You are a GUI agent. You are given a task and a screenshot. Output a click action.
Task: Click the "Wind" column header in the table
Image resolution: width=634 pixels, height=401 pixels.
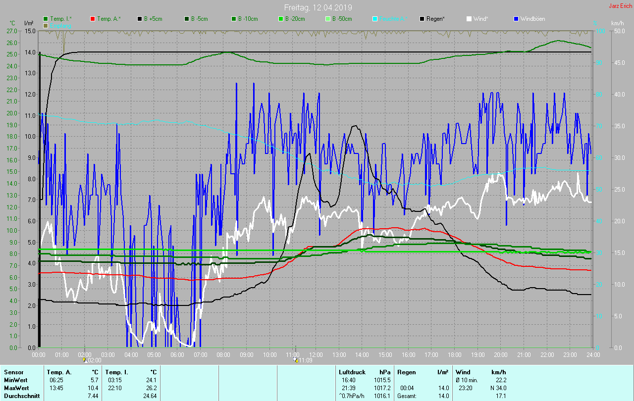pos(463,372)
